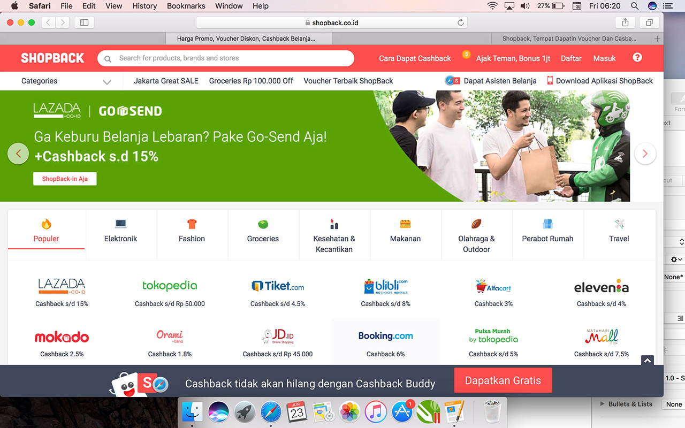
Task: Open the Safari File menu
Action: tap(66, 6)
